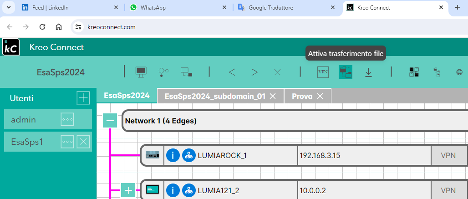Add a new user with plus button
Screen dimensions: 468x199
[x=83, y=98]
